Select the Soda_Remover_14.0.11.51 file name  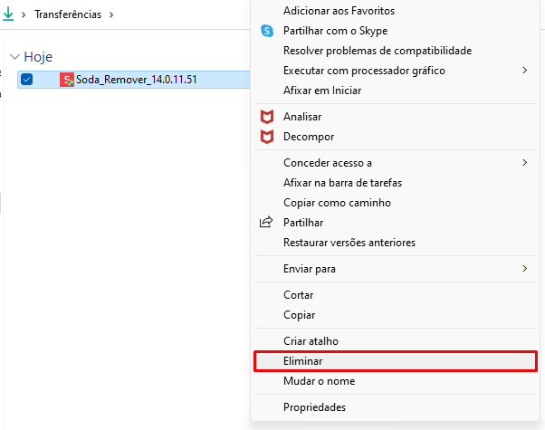pyautogui.click(x=136, y=80)
